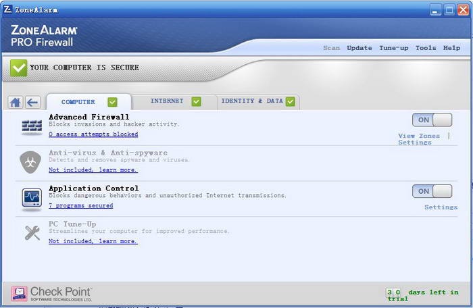
Task: Click the green secure status checkmark
Action: 18,68
